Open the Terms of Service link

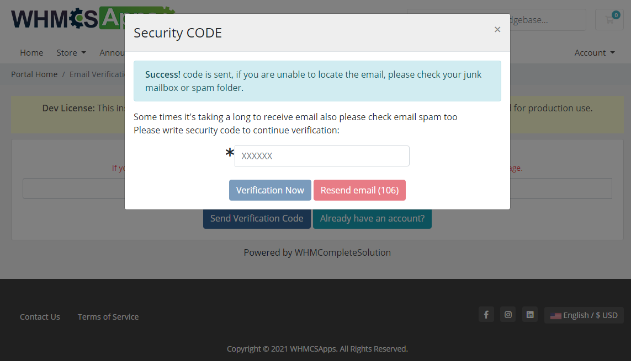[x=108, y=317]
